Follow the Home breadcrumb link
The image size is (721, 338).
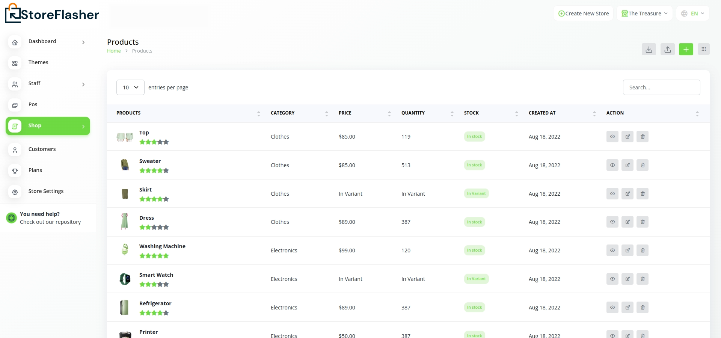coord(114,51)
